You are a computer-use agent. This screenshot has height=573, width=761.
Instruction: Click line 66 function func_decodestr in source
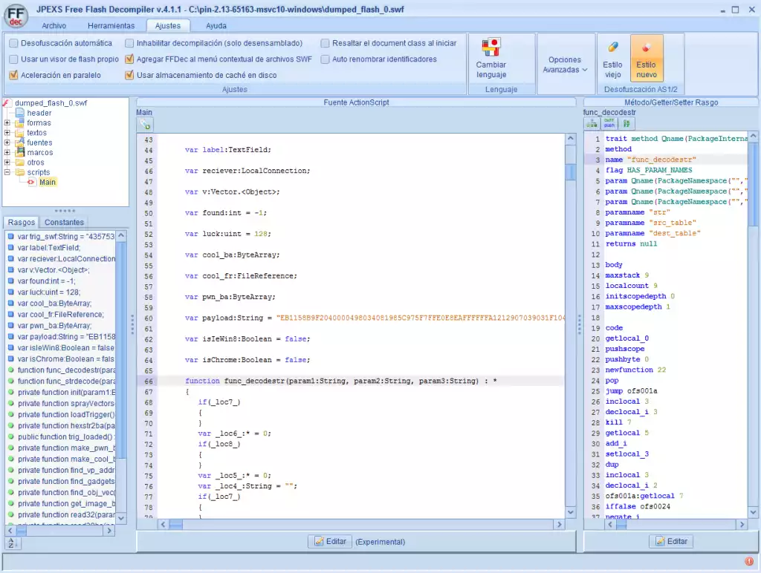pyautogui.click(x=341, y=381)
